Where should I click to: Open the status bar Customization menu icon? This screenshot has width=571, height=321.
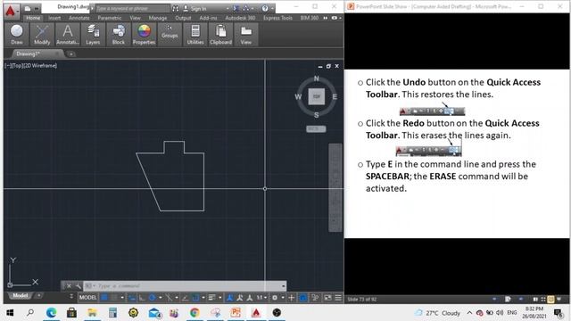(x=338, y=298)
